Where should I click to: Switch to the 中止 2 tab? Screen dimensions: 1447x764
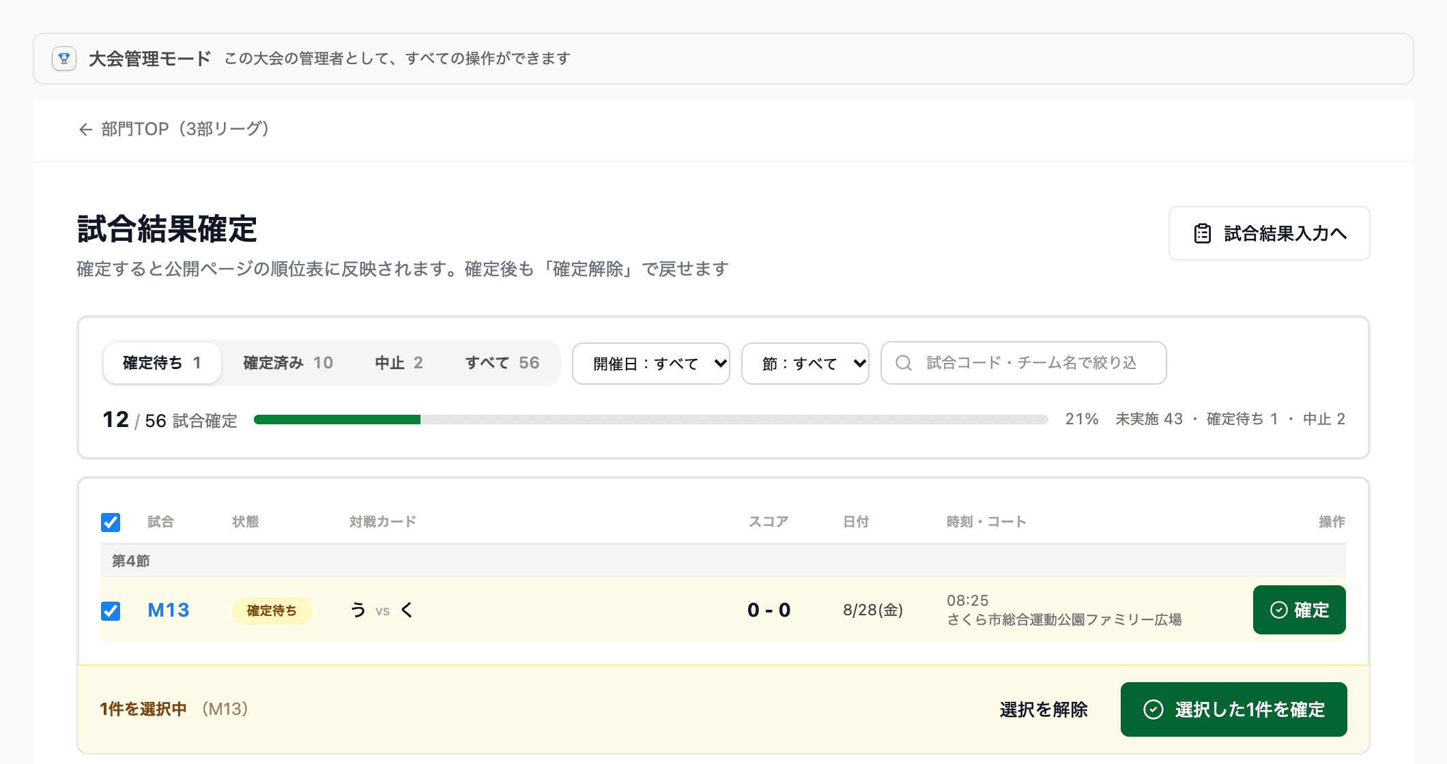click(x=399, y=363)
